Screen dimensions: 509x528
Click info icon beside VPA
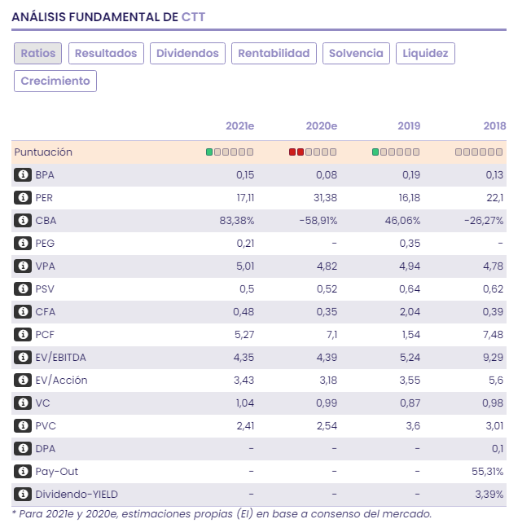[x=23, y=266]
